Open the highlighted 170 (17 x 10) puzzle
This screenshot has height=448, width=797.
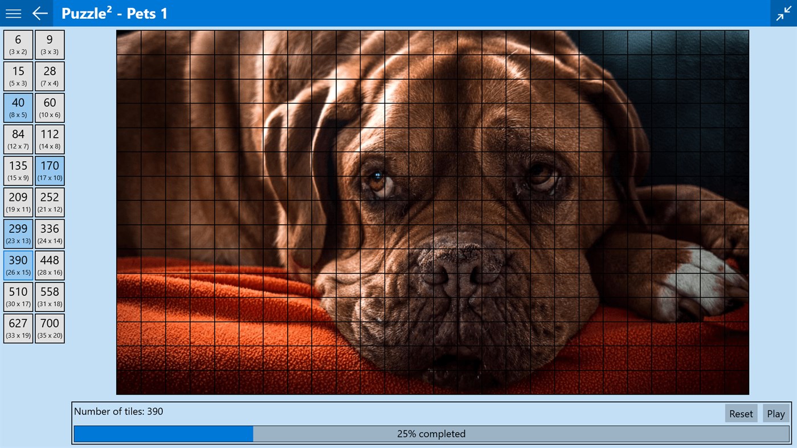pyautogui.click(x=50, y=170)
